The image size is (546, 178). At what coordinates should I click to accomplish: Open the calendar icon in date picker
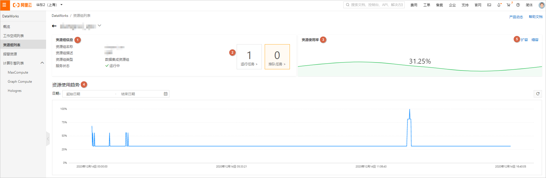pos(166,94)
